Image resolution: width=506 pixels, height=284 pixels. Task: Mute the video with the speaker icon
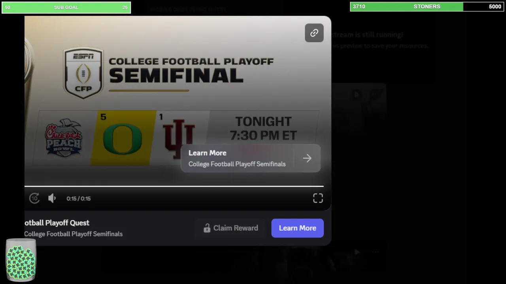pyautogui.click(x=52, y=198)
